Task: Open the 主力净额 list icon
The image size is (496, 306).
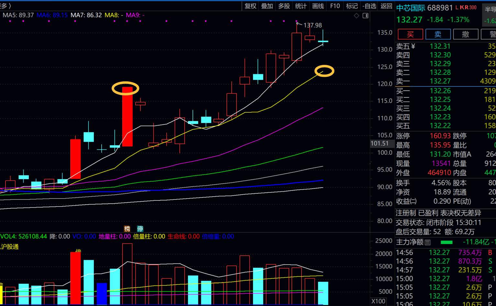Action: [428, 242]
